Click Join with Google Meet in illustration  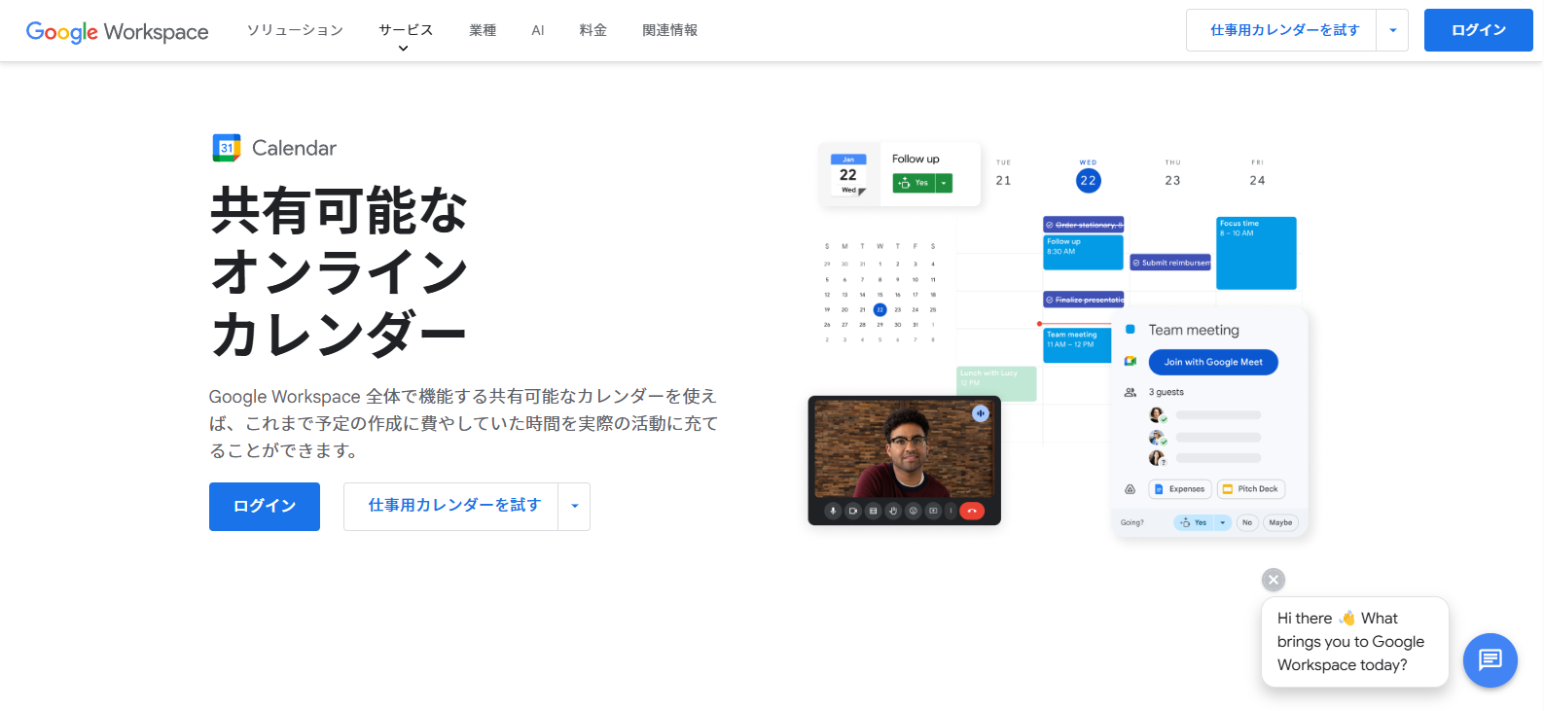coord(1213,362)
